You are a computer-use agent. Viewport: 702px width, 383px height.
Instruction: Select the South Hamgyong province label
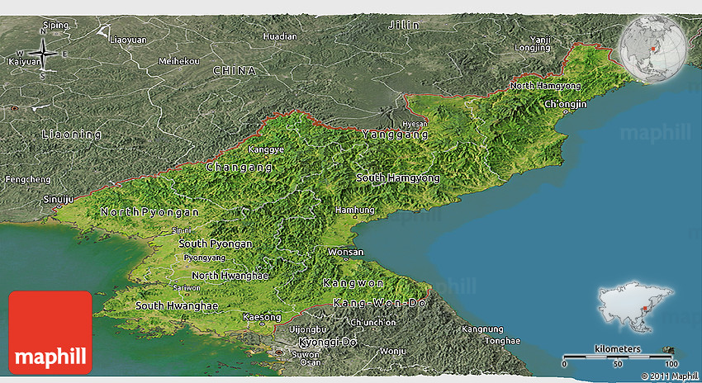click(x=398, y=177)
